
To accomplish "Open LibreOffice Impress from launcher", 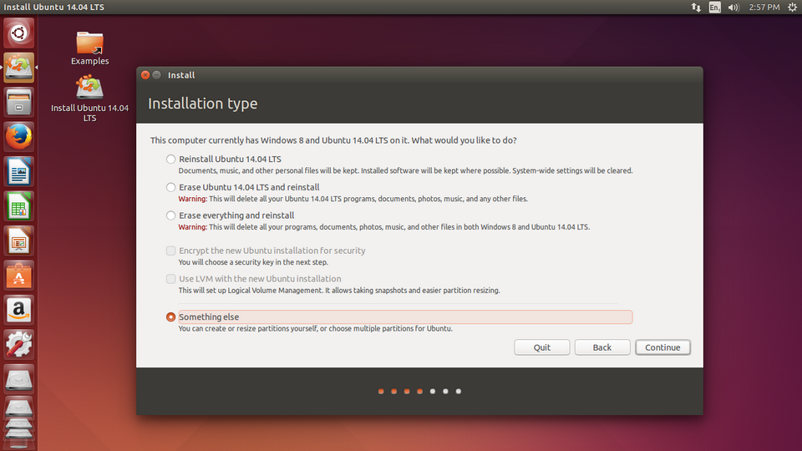I will click(19, 241).
